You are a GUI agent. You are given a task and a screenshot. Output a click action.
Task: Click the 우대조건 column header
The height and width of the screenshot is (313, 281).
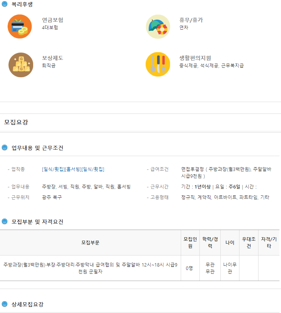click(249, 243)
